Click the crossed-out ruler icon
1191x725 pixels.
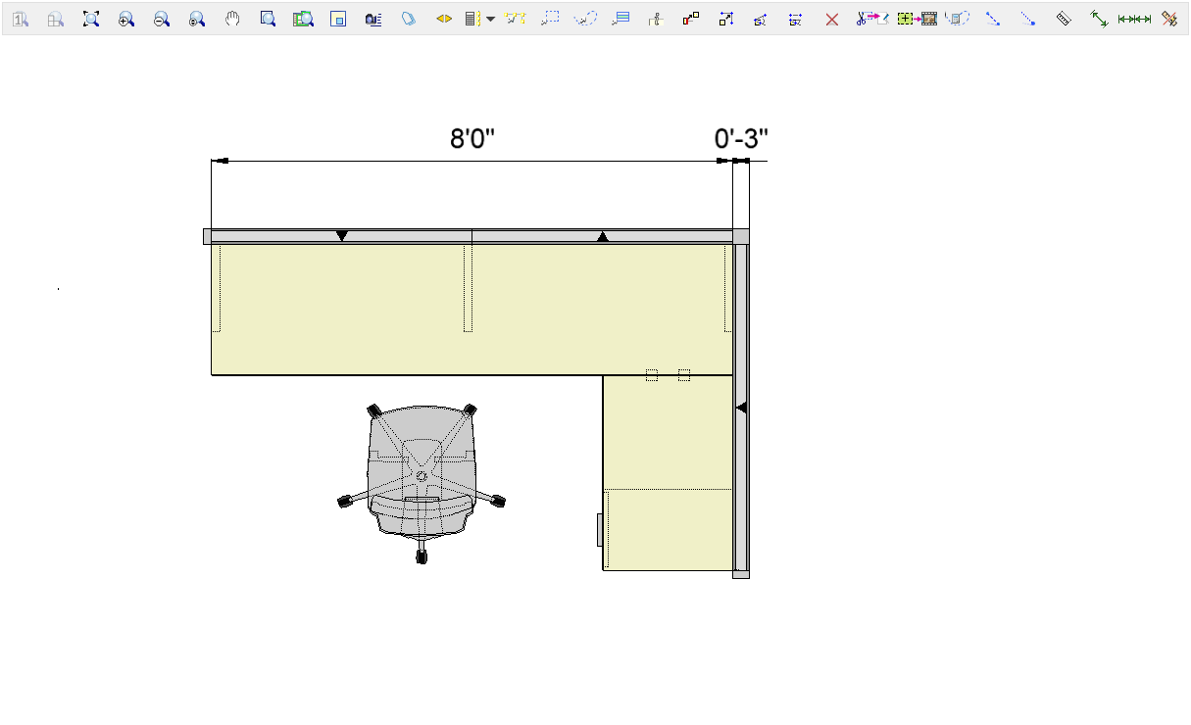[x=1169, y=19]
